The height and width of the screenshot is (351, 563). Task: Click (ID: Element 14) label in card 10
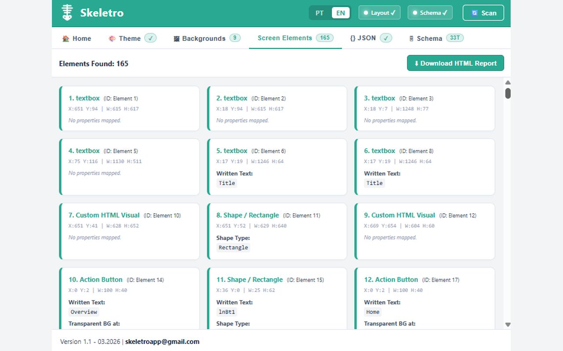point(145,280)
